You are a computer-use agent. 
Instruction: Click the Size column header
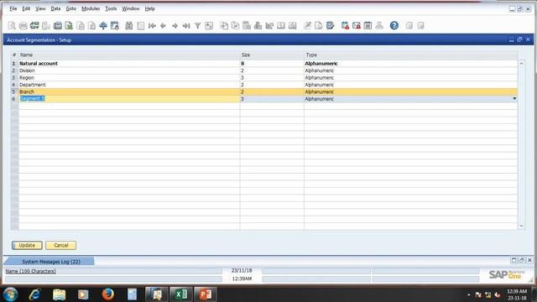click(272, 55)
